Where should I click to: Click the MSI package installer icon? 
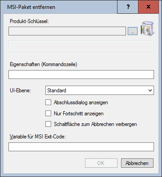coord(147,28)
